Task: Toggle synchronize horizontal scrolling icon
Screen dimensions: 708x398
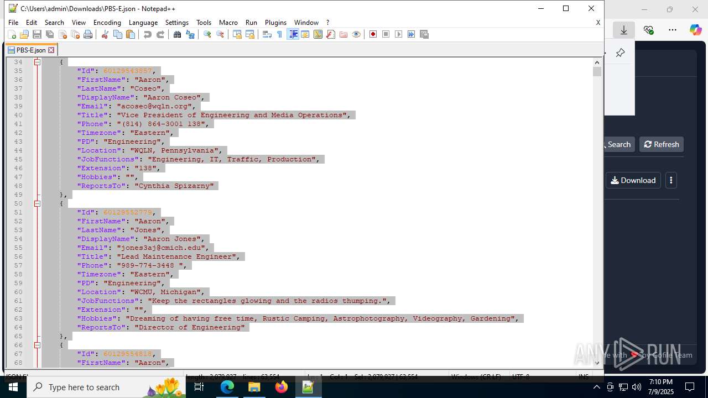Action: coord(250,34)
